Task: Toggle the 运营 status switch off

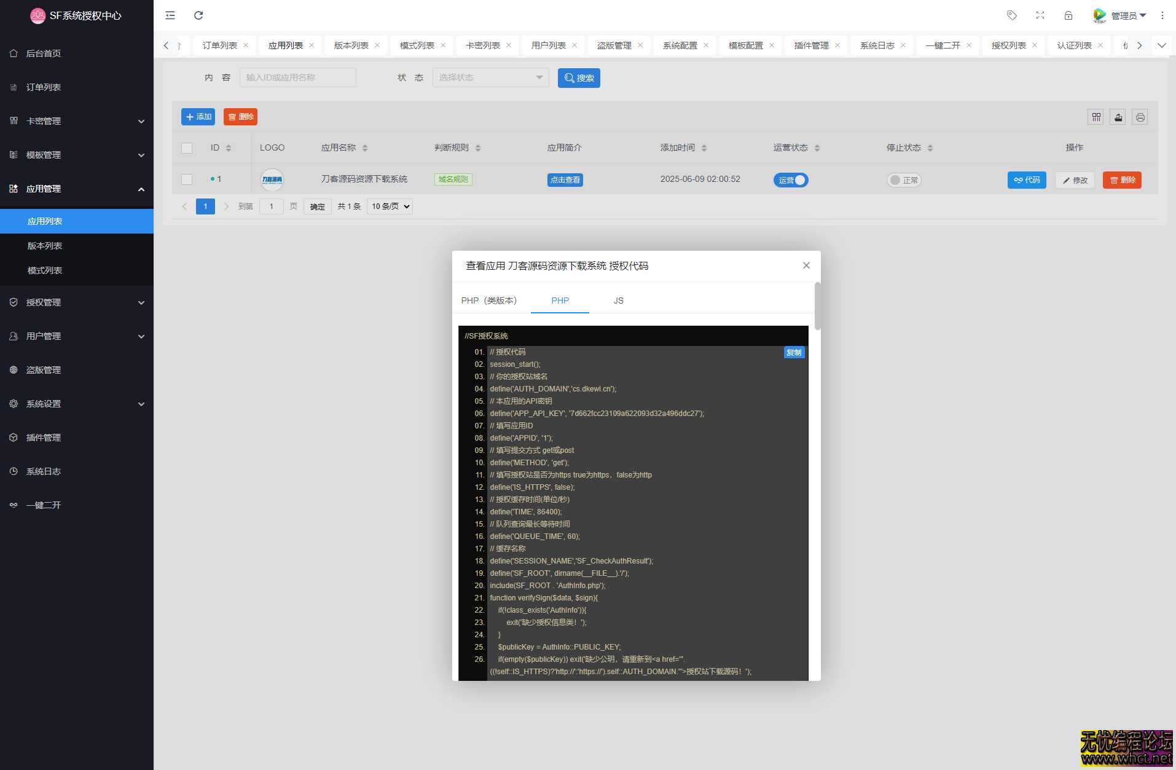Action: [x=791, y=180]
